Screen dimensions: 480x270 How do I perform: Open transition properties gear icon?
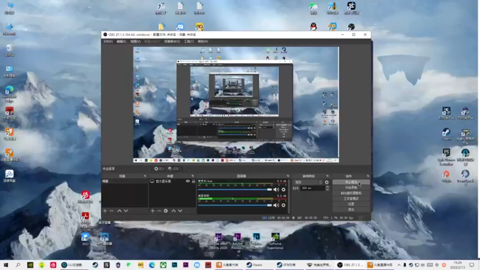click(x=326, y=182)
